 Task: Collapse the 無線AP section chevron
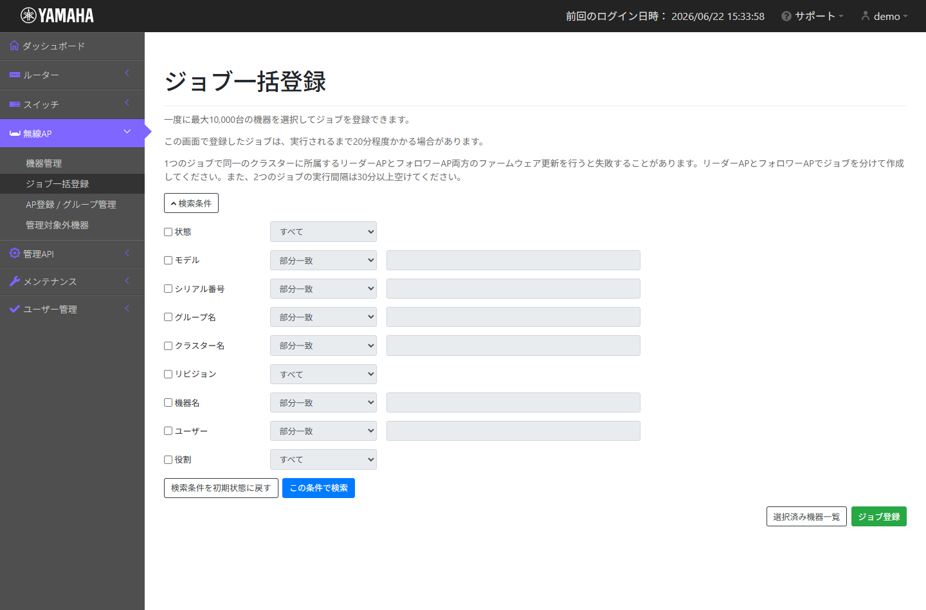[x=127, y=131]
